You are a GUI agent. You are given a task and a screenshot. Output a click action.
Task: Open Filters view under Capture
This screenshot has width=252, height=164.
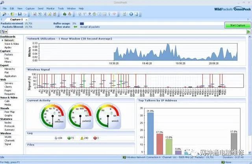(x=8, y=62)
